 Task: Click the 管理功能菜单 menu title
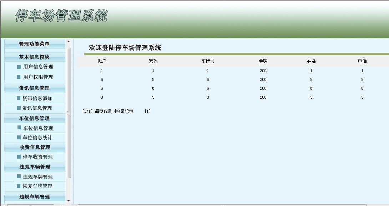click(x=35, y=44)
